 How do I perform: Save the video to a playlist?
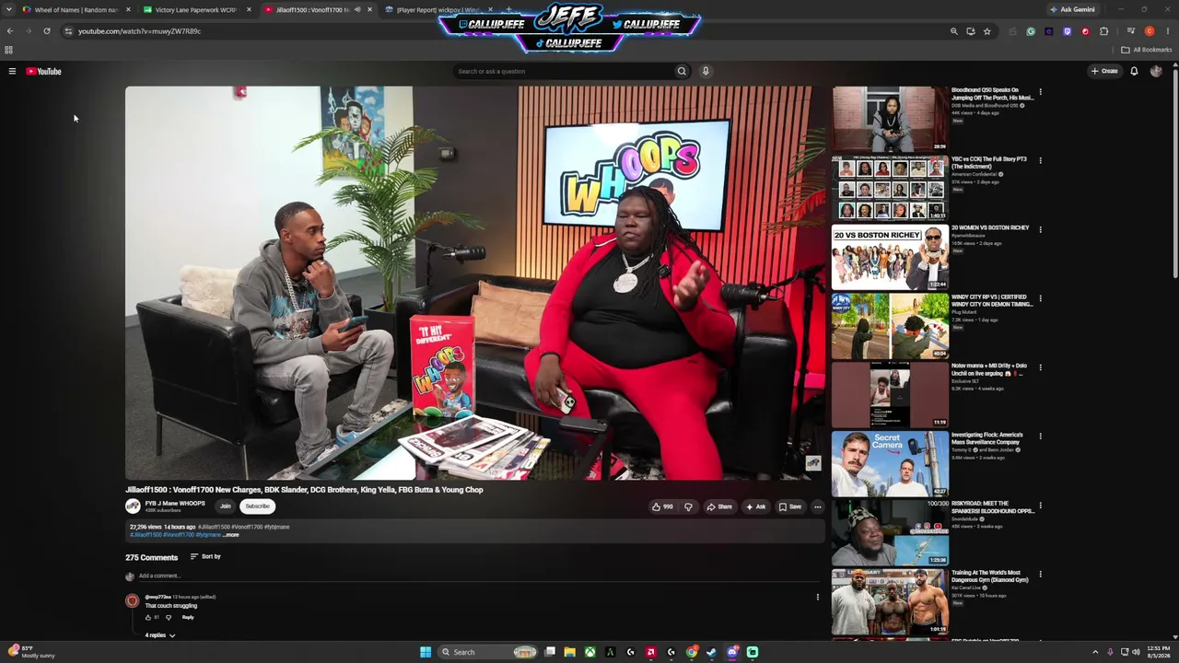coord(790,506)
